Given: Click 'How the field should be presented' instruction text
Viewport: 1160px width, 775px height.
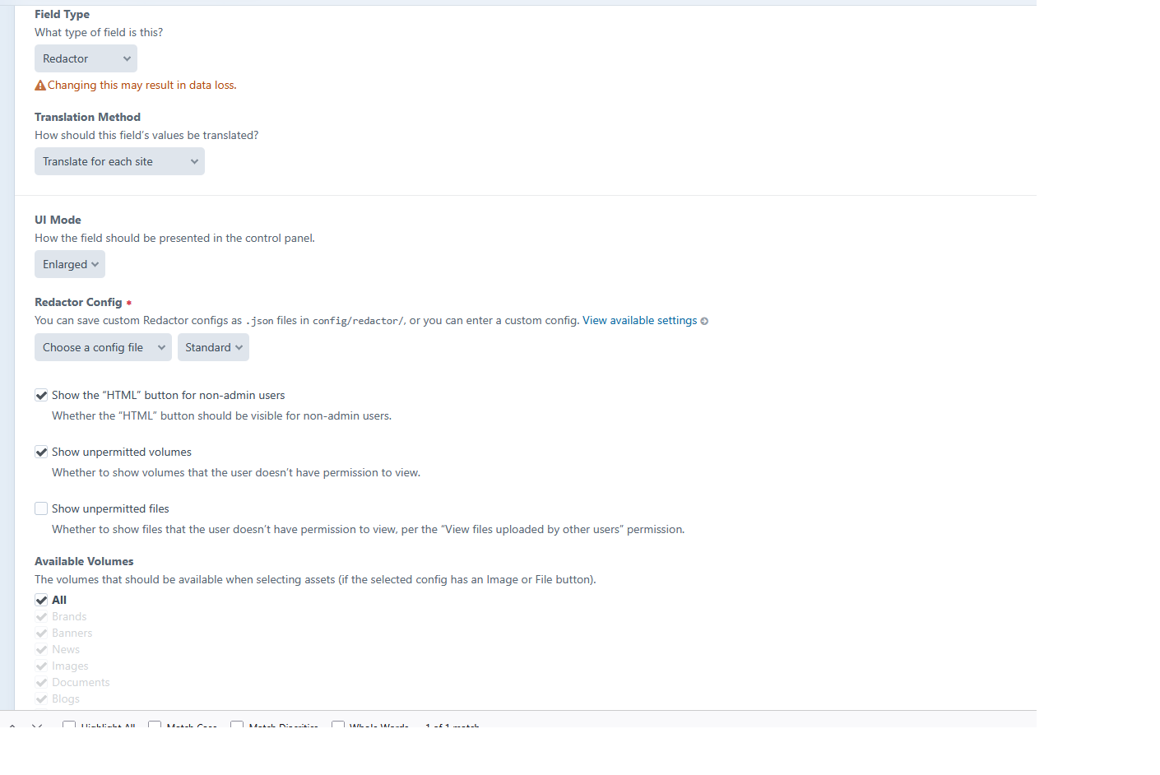Looking at the screenshot, I should pos(175,239).
